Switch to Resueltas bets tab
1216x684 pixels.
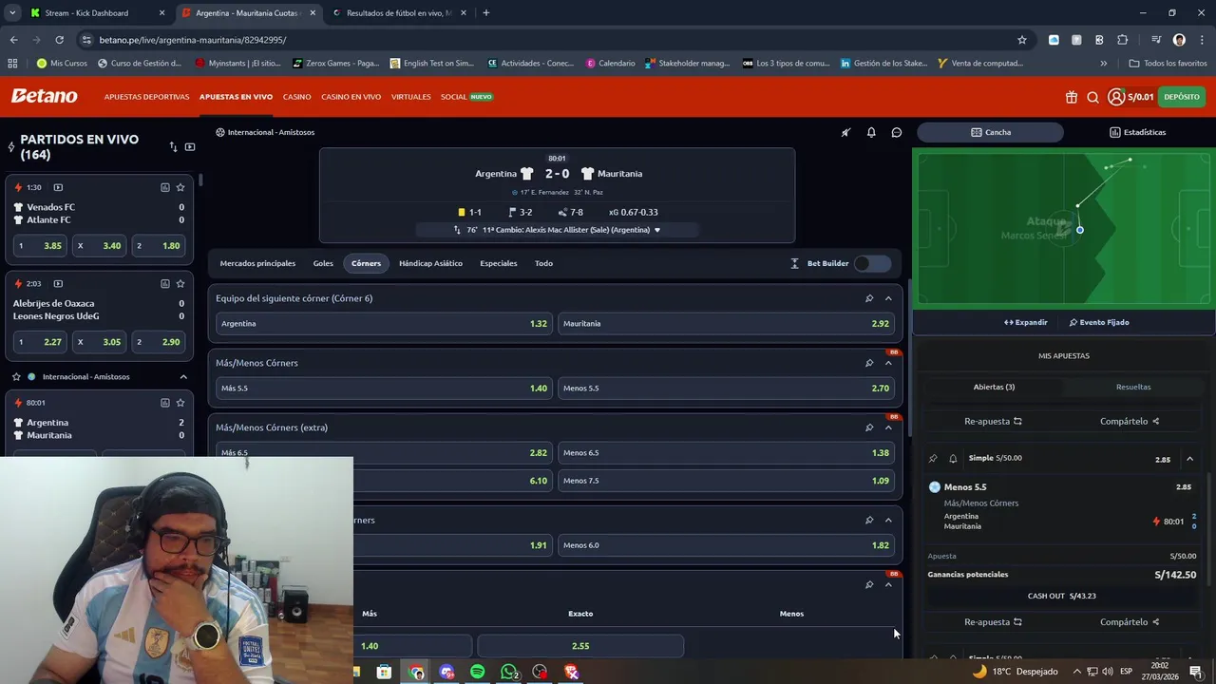pos(1132,387)
